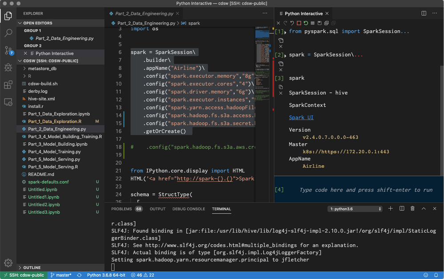Open the Remote Explorer view
The image size is (444, 279).
(x=8, y=102)
